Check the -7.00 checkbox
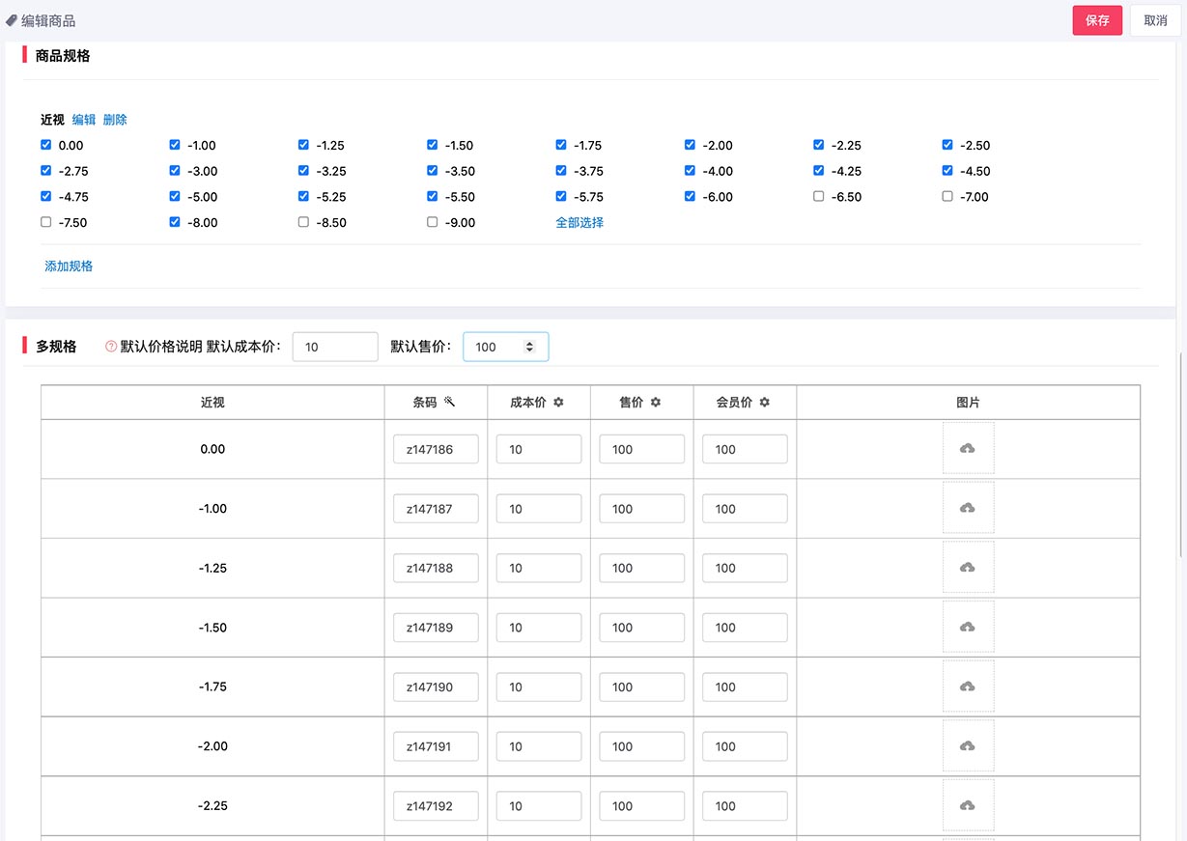Image resolution: width=1187 pixels, height=841 pixels. [947, 196]
